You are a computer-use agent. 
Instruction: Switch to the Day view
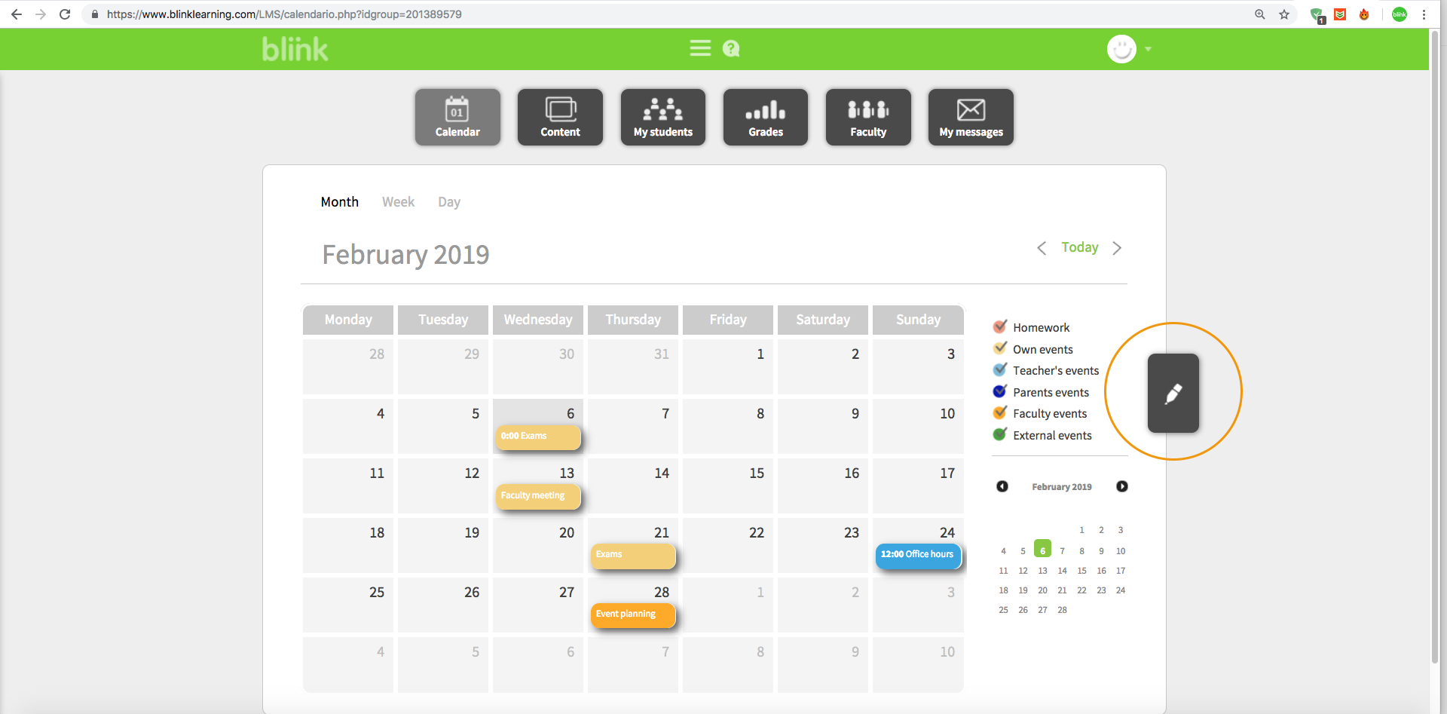tap(448, 201)
